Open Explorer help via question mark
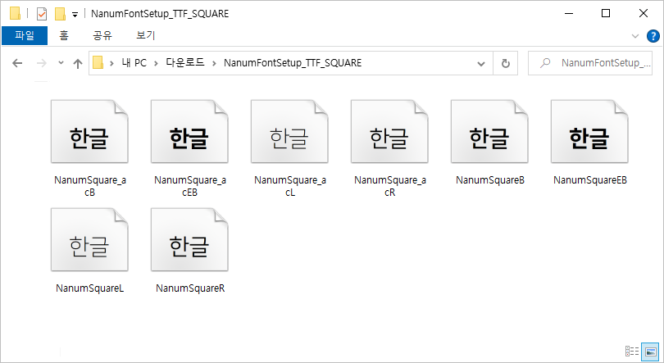The width and height of the screenshot is (664, 363). pos(653,36)
